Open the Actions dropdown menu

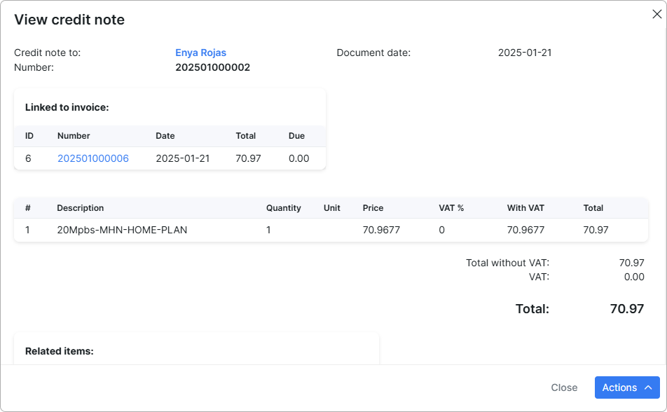(627, 387)
